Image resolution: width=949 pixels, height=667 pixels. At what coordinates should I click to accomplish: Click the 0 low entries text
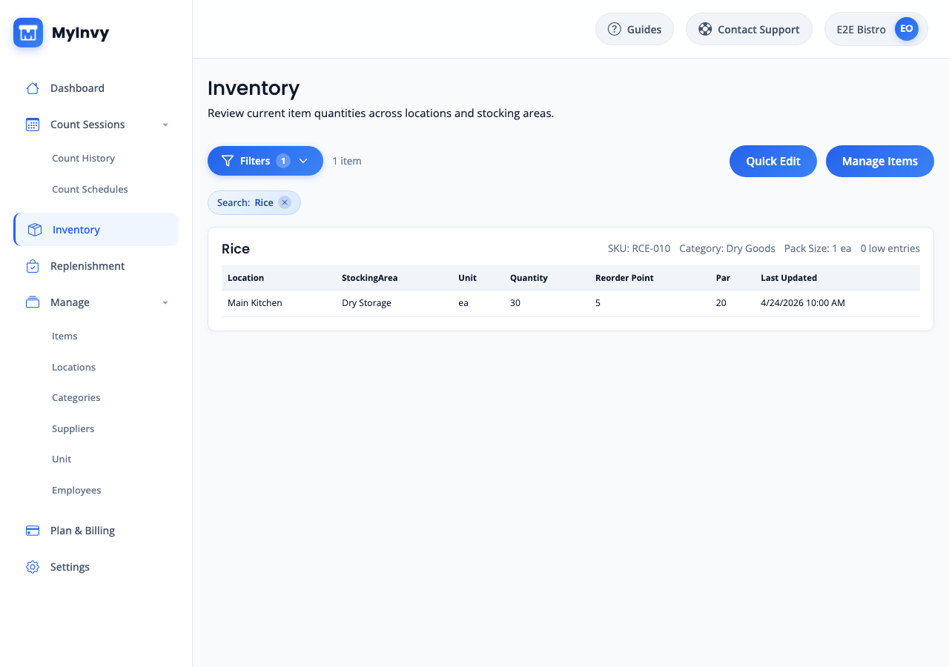[x=890, y=248]
